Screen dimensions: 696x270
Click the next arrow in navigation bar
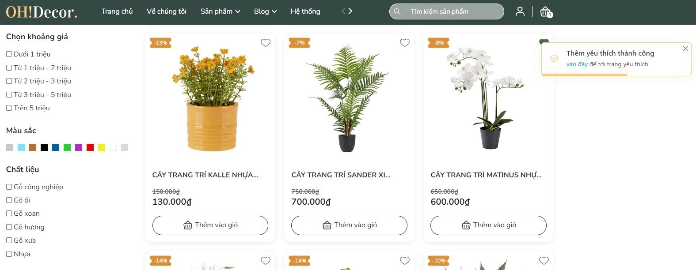[350, 11]
